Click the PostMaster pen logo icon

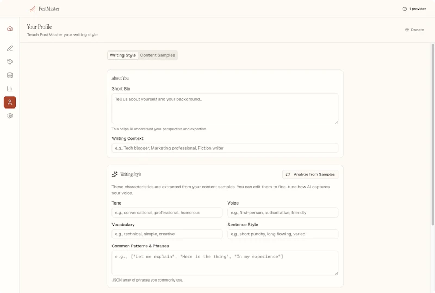point(33,9)
